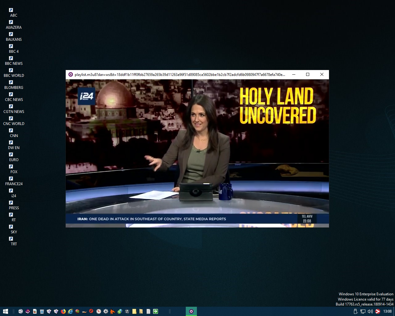Image resolution: width=395 pixels, height=316 pixels.
Task: Click the red prohibition sign taskbar icon
Action: point(91,311)
